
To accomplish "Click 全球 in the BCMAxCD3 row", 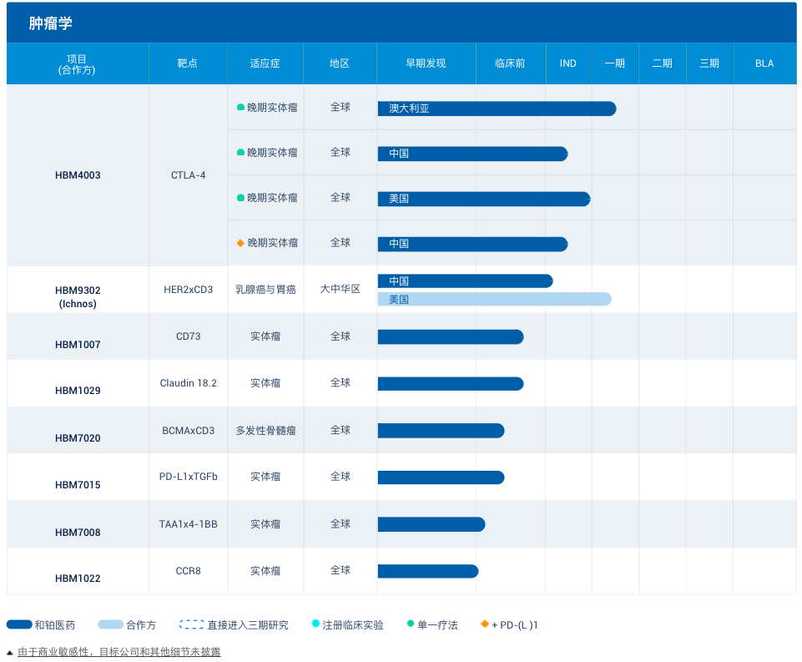I will pyautogui.click(x=340, y=430).
